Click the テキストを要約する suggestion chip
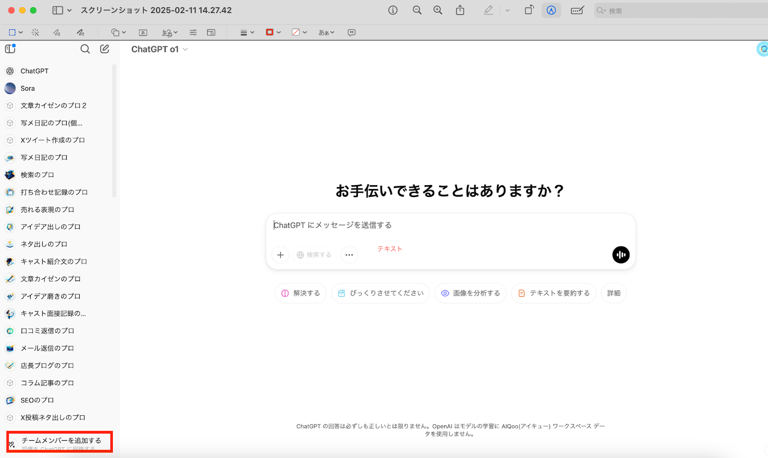 pos(554,293)
